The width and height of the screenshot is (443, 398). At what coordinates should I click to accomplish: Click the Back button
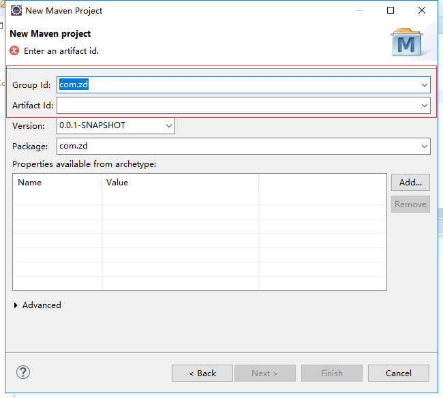202,373
